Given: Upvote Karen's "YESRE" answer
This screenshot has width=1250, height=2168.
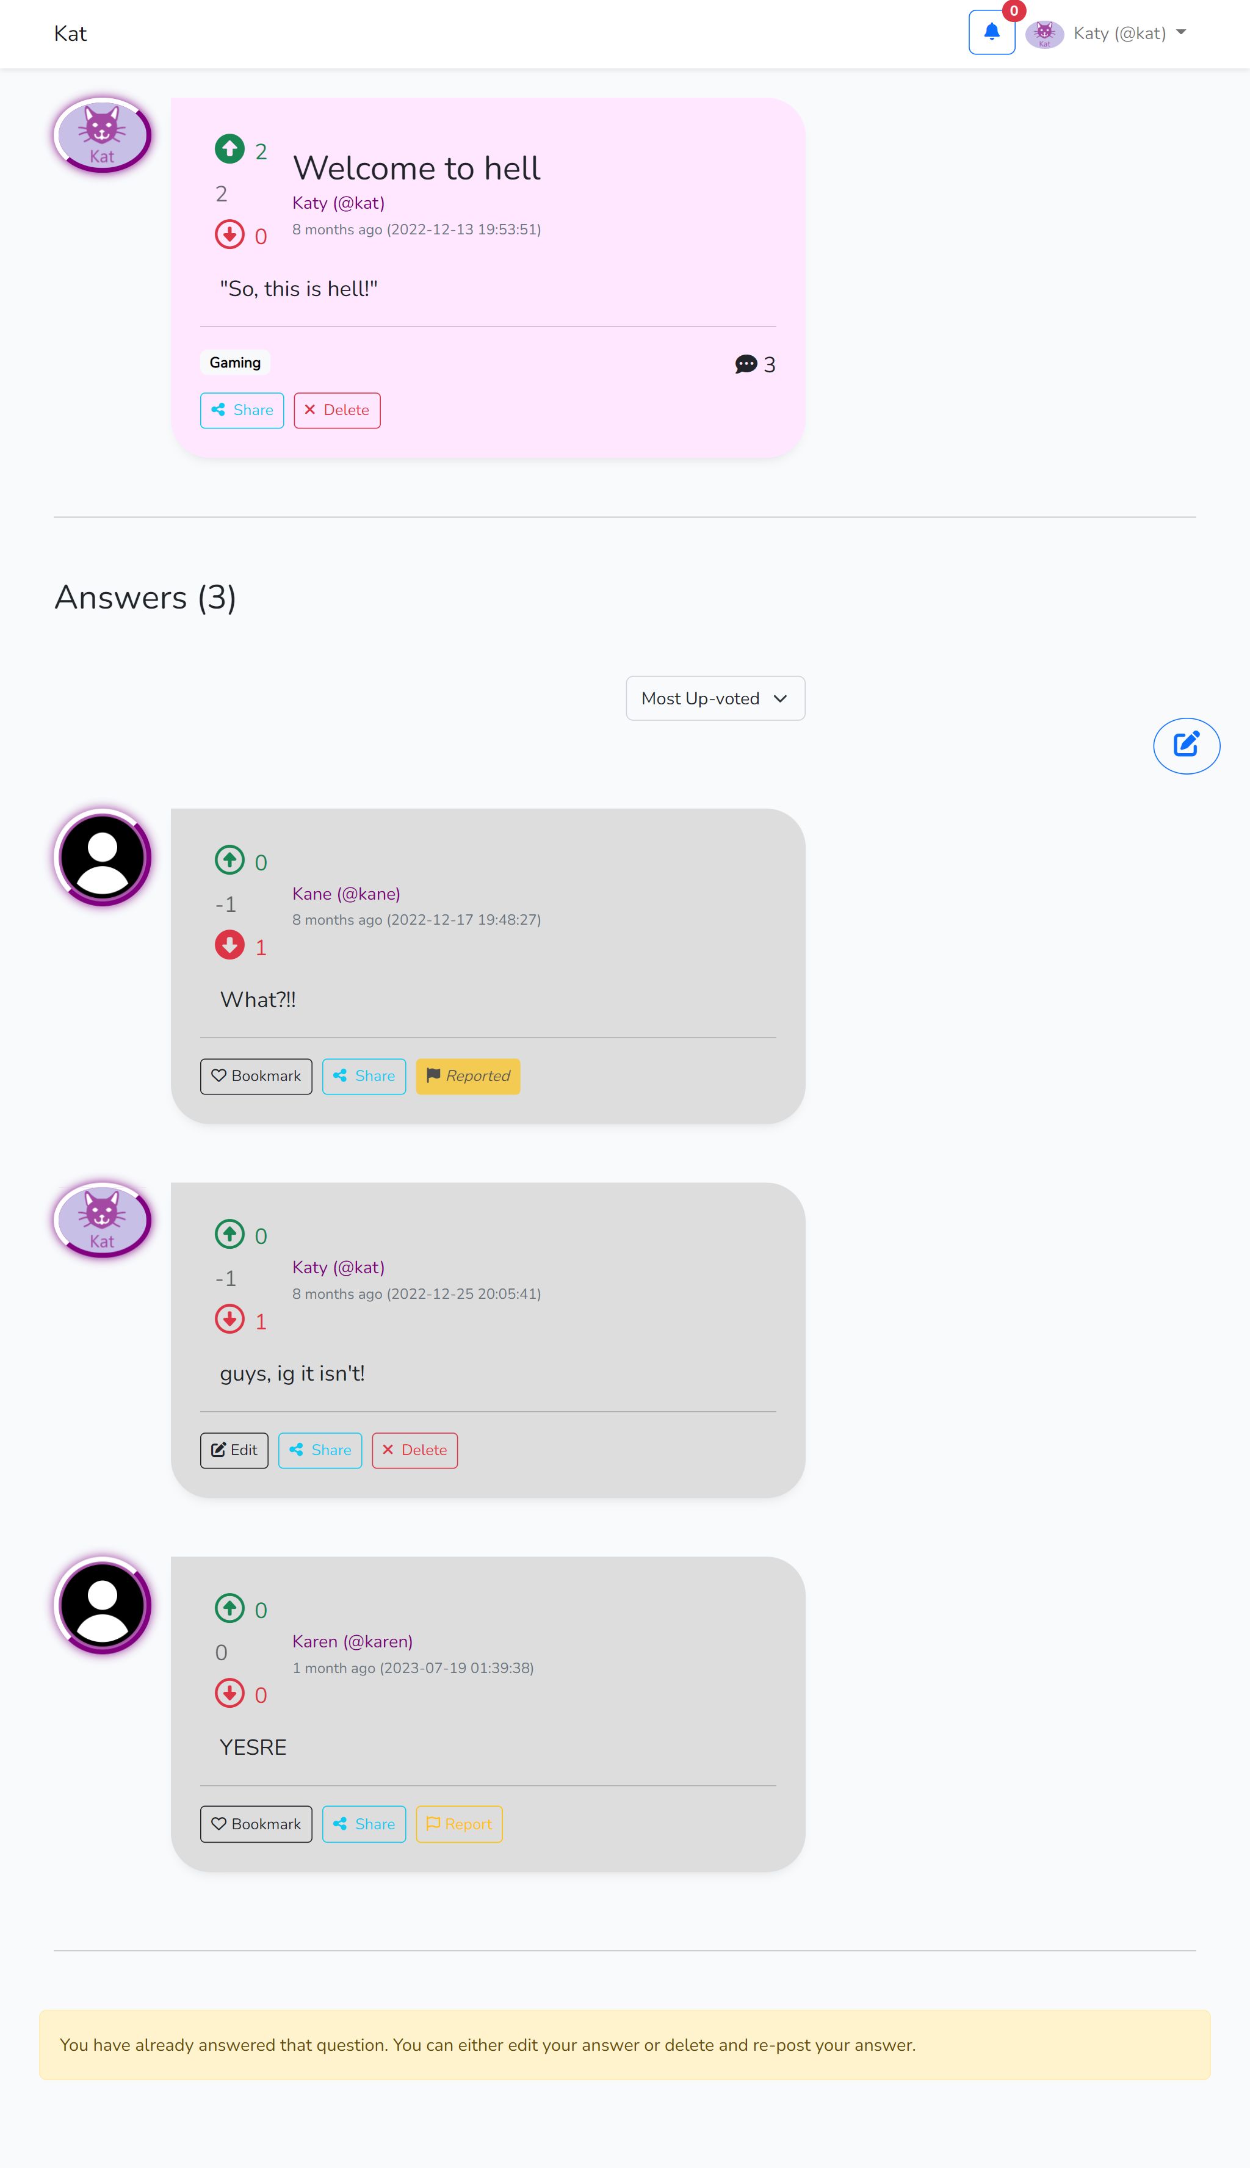Looking at the screenshot, I should tap(229, 1608).
